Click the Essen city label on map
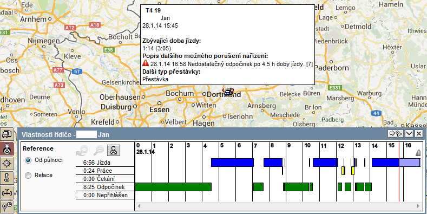The height and width of the screenshot is (214, 427). pyautogui.click(x=159, y=109)
